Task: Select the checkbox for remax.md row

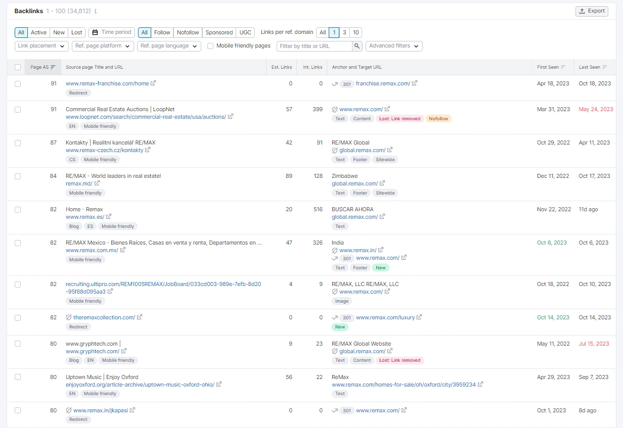Action: (18, 176)
